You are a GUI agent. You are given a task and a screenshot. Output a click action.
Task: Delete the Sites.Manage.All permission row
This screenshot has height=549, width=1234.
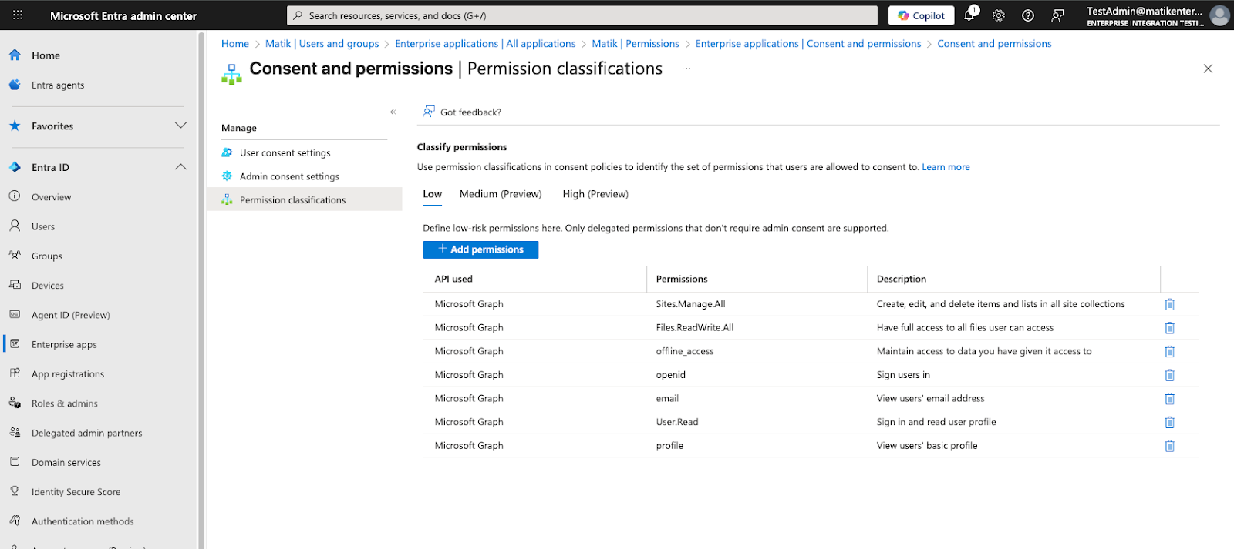click(1169, 304)
